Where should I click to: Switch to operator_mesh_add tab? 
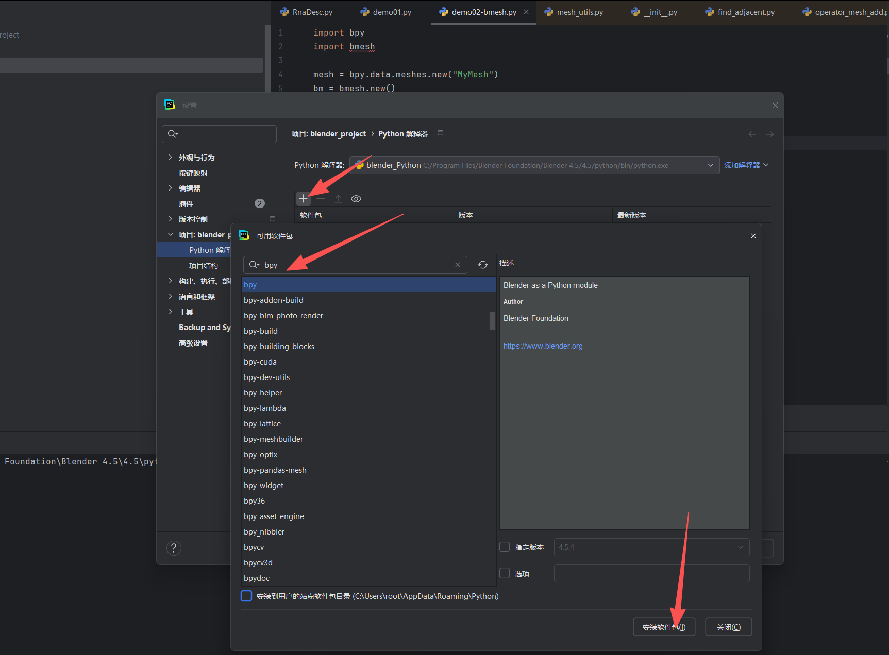point(845,12)
